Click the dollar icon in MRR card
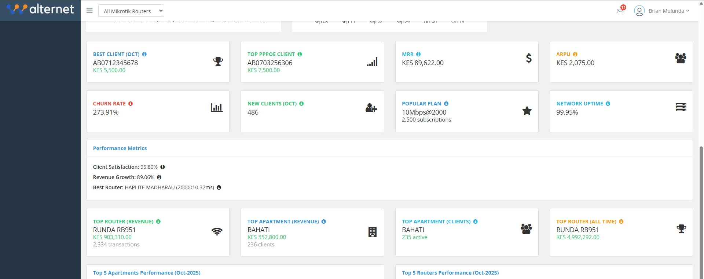Screen dimensions: 704x279 [x=528, y=58]
